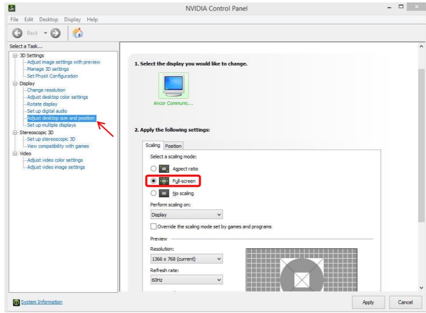Viewport: 426px width, 313px height.
Task: Select Full-screen radio button
Action: tap(154, 181)
